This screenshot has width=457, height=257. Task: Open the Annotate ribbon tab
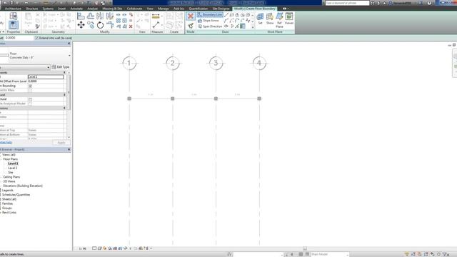tap(76, 9)
